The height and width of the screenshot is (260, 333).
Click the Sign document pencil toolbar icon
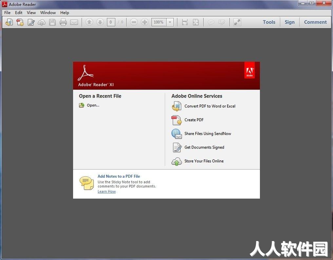(x=31, y=22)
